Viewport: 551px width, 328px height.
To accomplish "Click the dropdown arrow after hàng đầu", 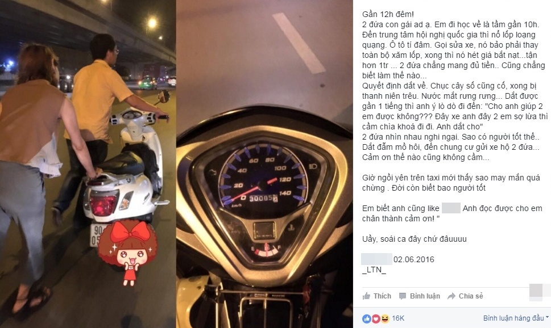I will (547, 318).
